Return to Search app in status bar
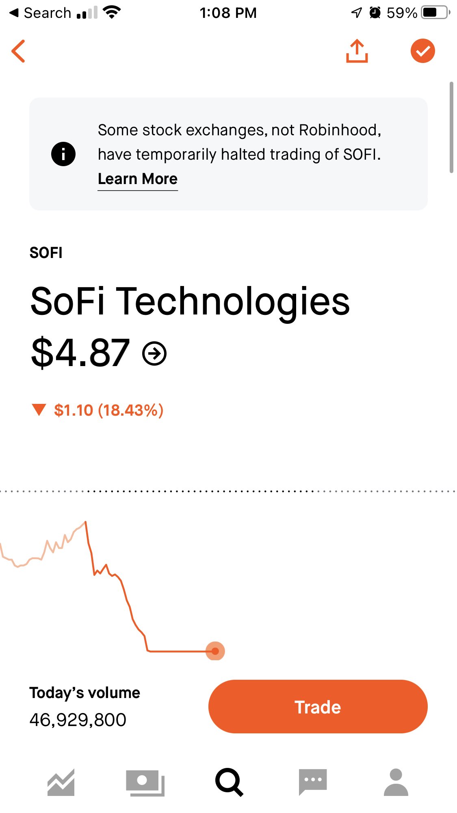The height and width of the screenshot is (813, 457). pyautogui.click(x=41, y=13)
